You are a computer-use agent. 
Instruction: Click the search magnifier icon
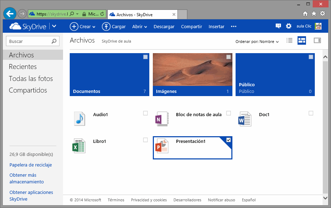pyautogui.click(x=54, y=41)
